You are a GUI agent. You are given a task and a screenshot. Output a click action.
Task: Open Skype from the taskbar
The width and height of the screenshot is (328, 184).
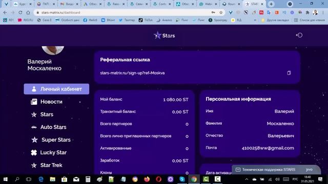click(182, 179)
